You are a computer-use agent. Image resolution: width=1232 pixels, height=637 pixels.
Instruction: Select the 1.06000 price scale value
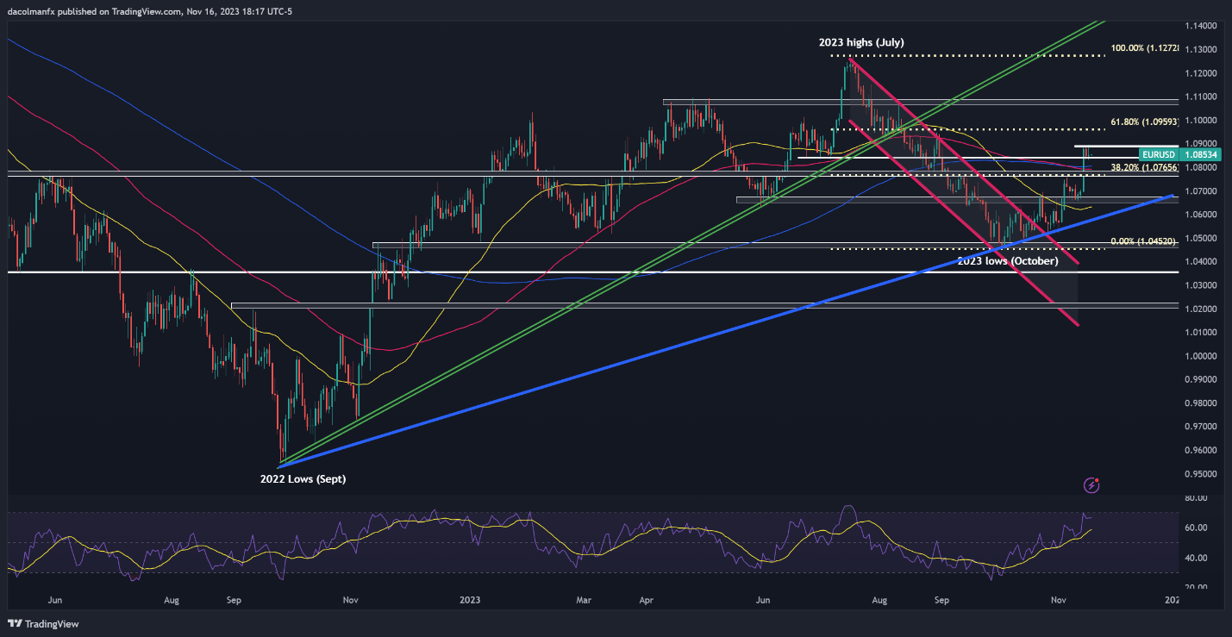coord(1200,214)
